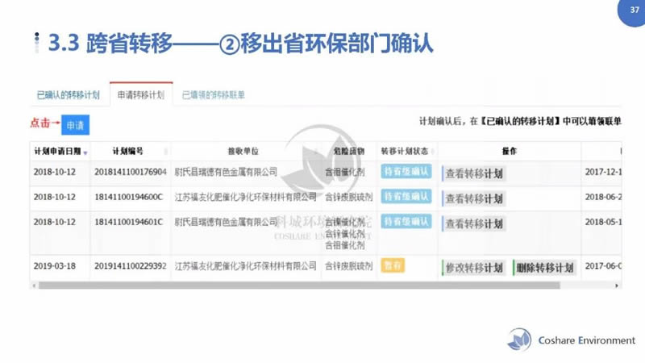This screenshot has height=363, width=645.
Task: Click 修改转移计划 in the last row
Action: (x=474, y=268)
